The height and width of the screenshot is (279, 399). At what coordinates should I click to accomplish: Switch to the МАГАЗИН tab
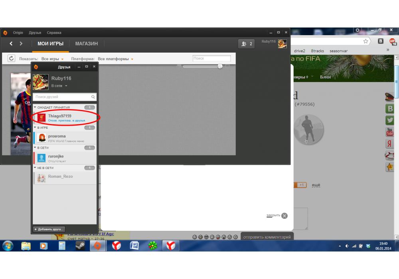[86, 43]
